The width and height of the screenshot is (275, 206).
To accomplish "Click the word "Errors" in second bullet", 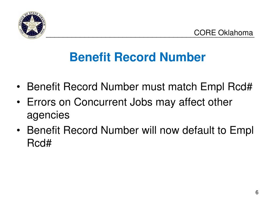I will pos(41,102).
